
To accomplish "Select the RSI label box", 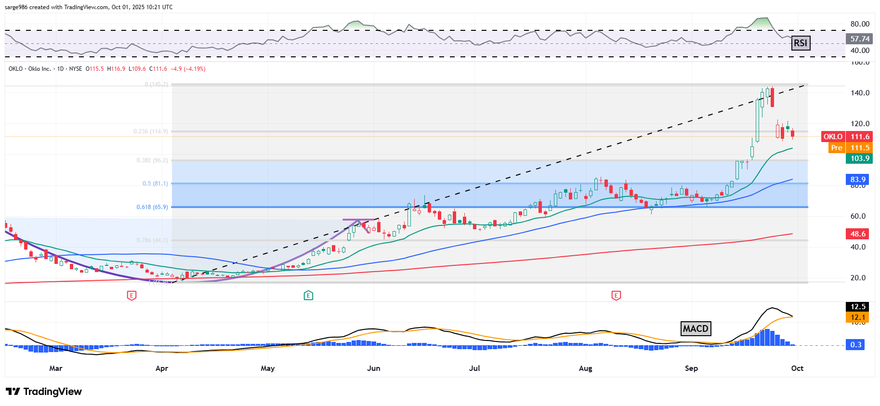I will click(800, 43).
